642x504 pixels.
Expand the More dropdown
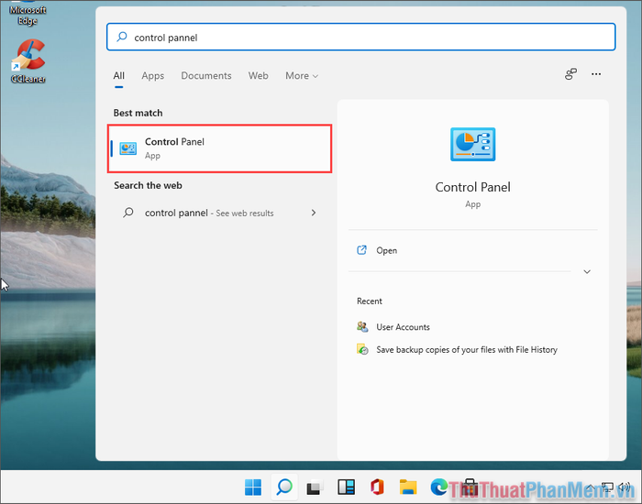coord(302,76)
